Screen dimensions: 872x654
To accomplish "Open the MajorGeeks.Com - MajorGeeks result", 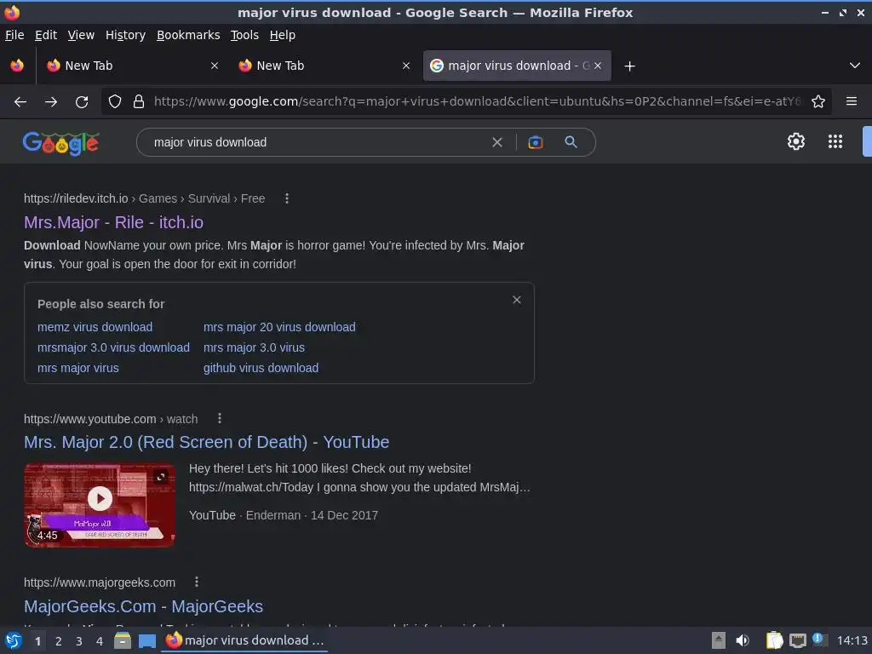I will 143,606.
